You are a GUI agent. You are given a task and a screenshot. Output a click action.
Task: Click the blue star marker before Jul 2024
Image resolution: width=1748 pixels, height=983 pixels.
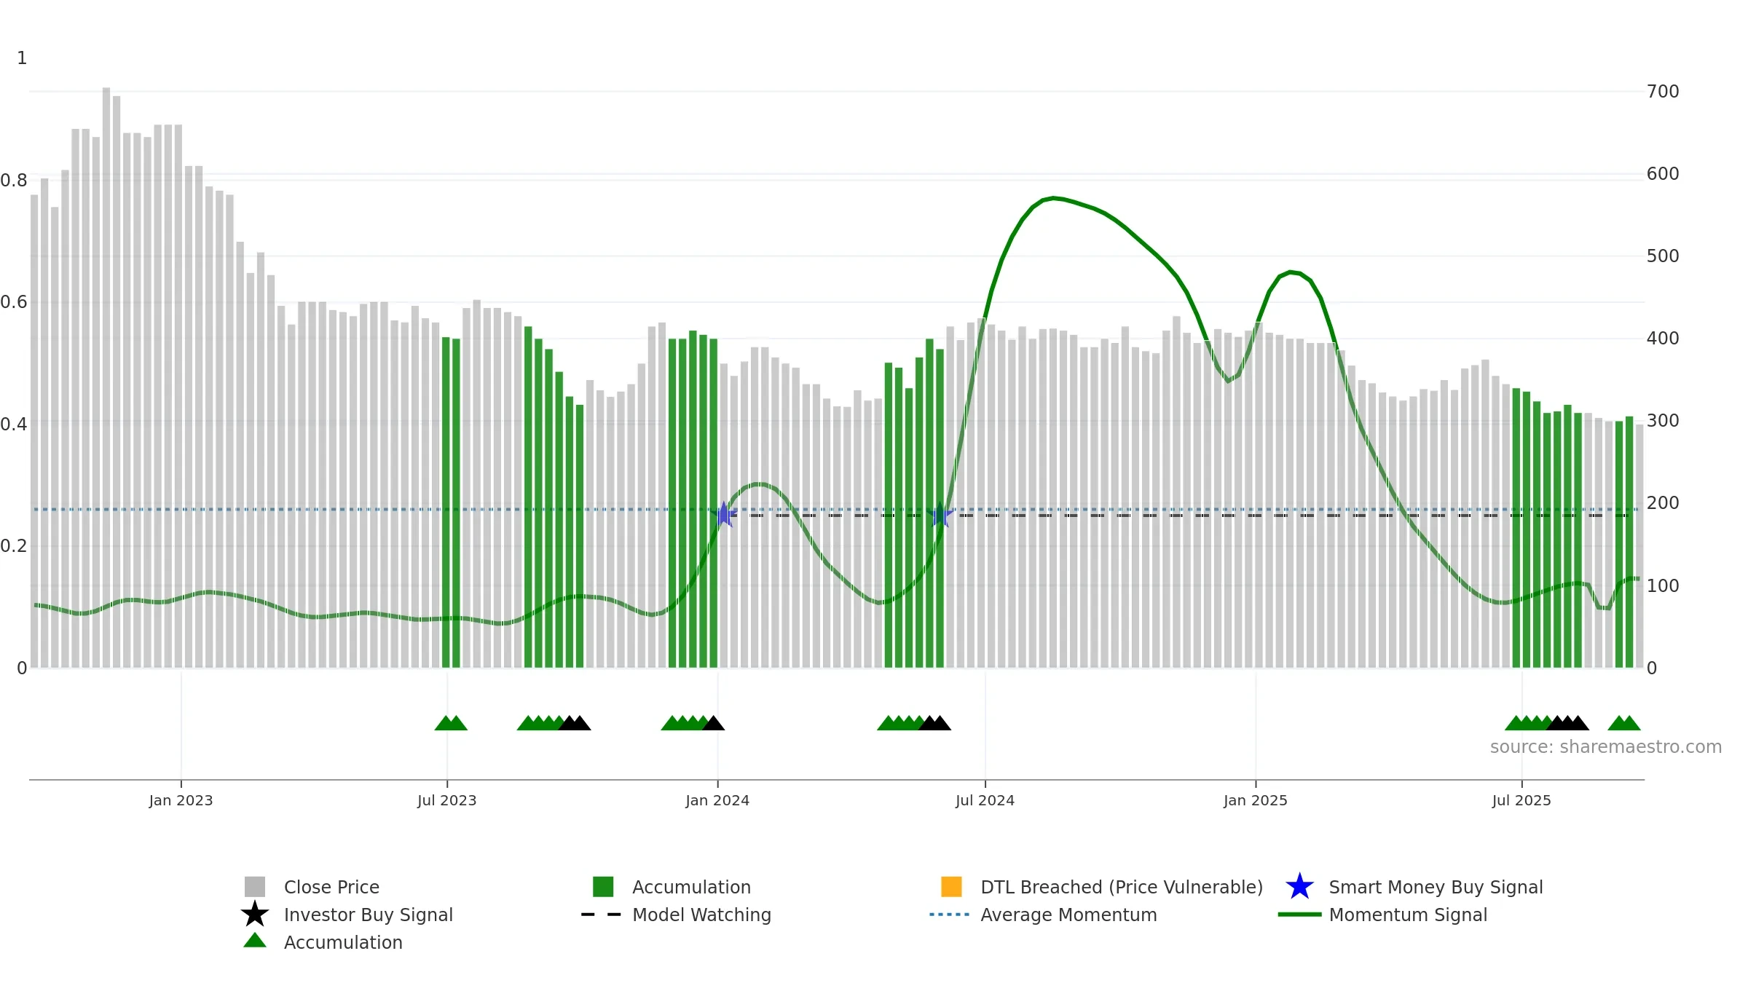point(940,515)
